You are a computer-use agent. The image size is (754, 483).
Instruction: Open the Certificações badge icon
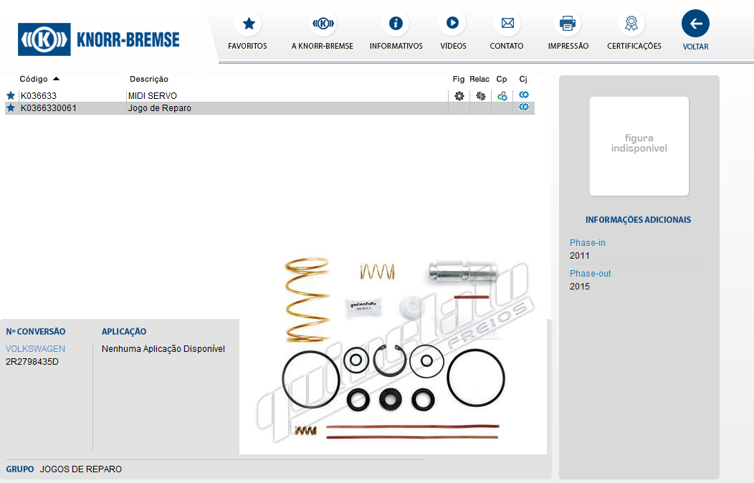pyautogui.click(x=631, y=24)
